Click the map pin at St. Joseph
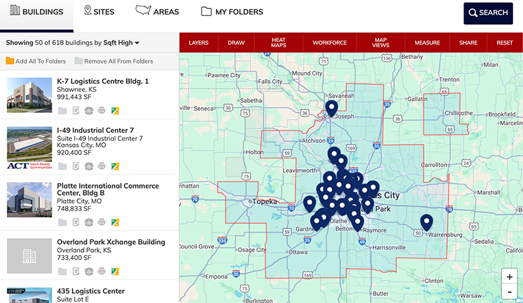 click(331, 108)
